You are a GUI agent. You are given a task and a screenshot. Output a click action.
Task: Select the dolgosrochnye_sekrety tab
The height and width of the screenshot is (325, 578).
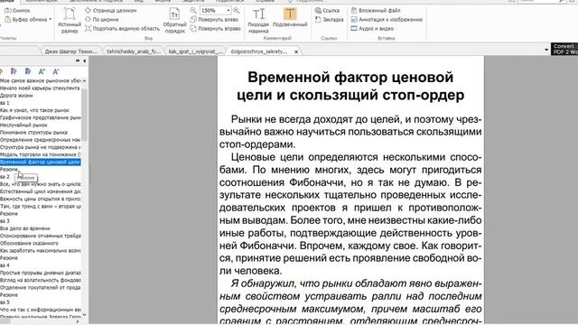coord(259,51)
